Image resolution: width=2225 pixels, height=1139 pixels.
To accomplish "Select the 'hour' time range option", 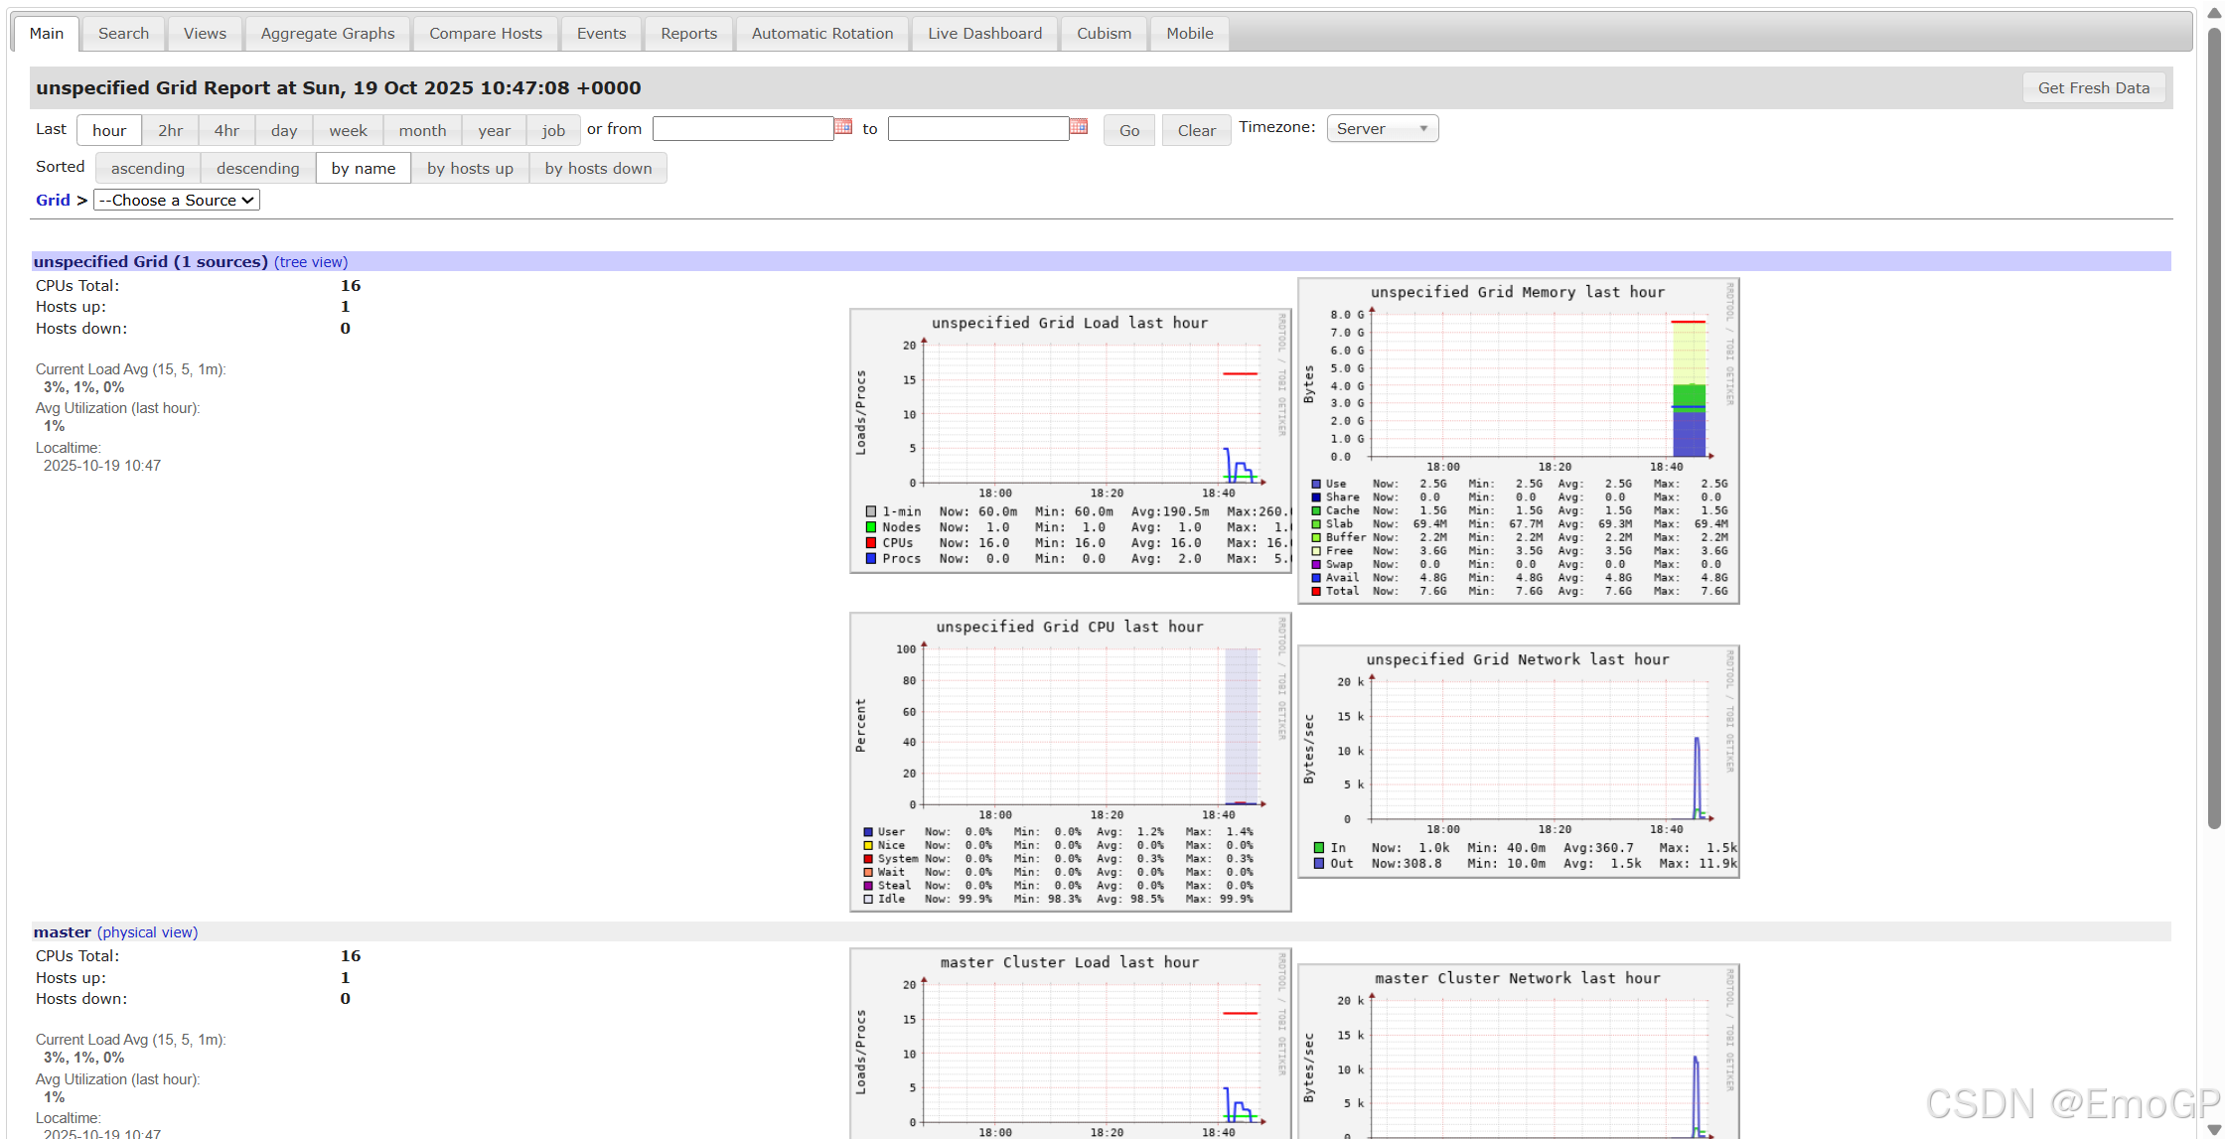I will 109,130.
